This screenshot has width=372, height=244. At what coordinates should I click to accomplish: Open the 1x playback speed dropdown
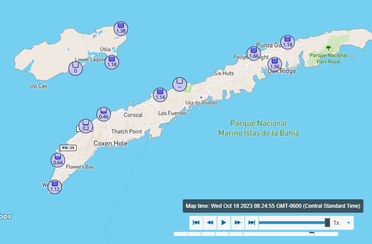point(342,223)
